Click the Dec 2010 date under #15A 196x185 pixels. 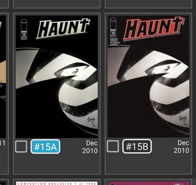[x=90, y=147]
